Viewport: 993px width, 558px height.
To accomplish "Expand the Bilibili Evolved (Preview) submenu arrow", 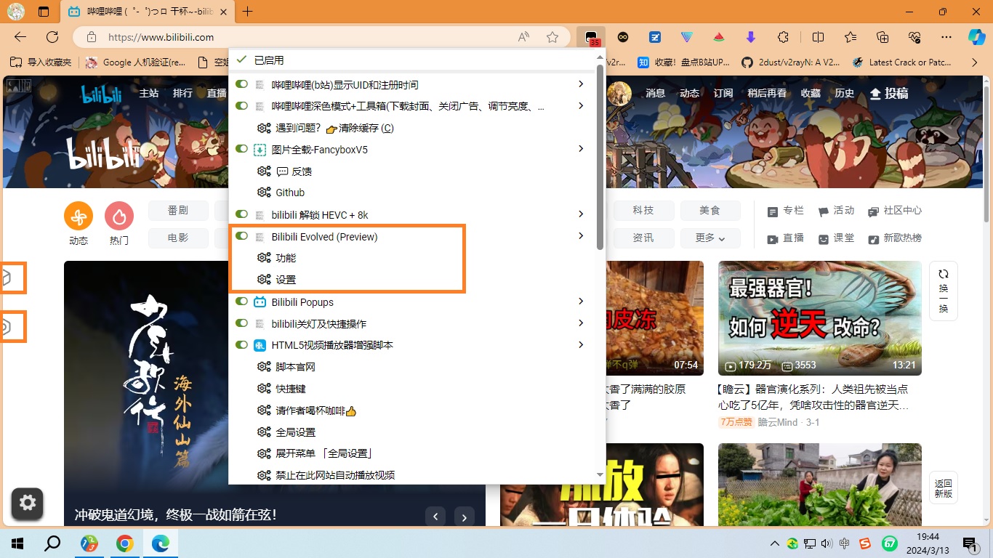I will [581, 236].
